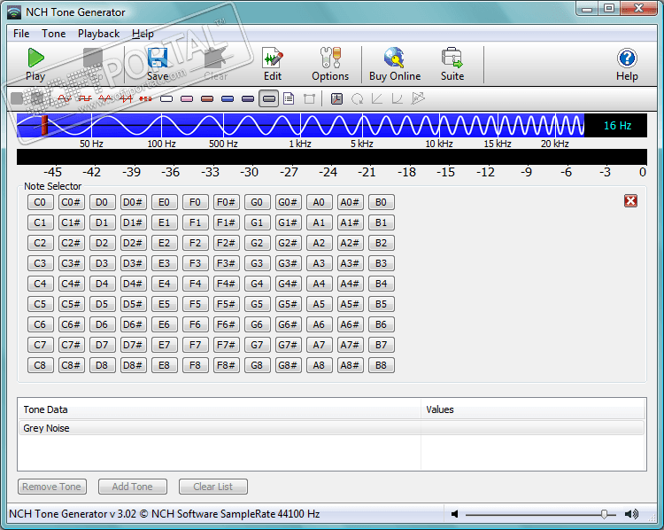Screen dimensions: 664x530
Task: Select note G1# in Note Selector
Action: point(288,222)
